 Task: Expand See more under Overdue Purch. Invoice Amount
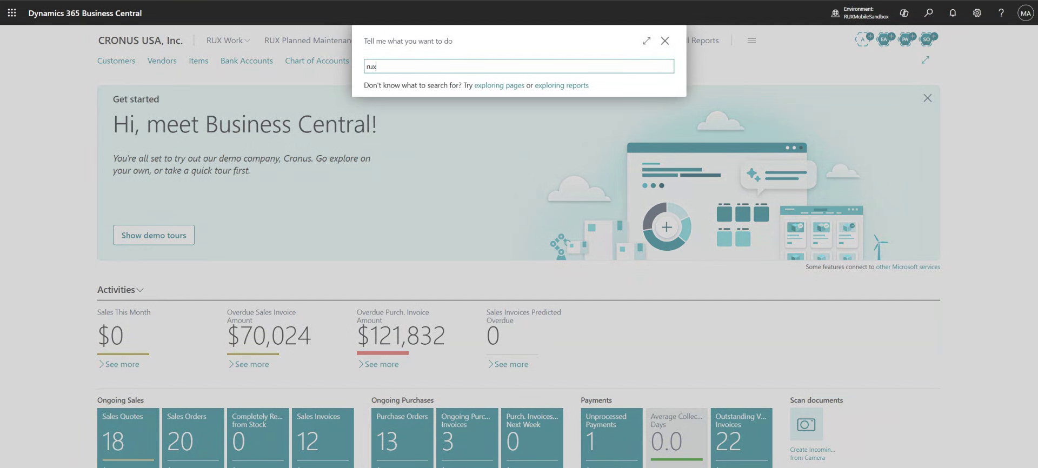pos(378,364)
